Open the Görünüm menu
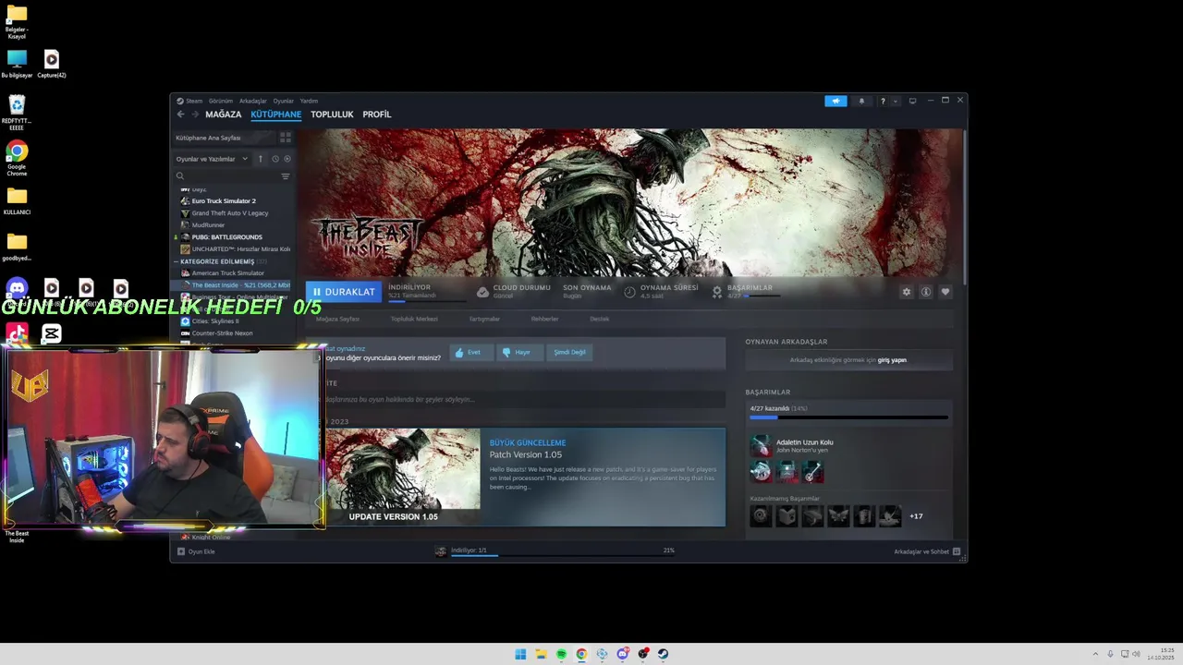Viewport: 1183px width, 665px height. click(221, 101)
